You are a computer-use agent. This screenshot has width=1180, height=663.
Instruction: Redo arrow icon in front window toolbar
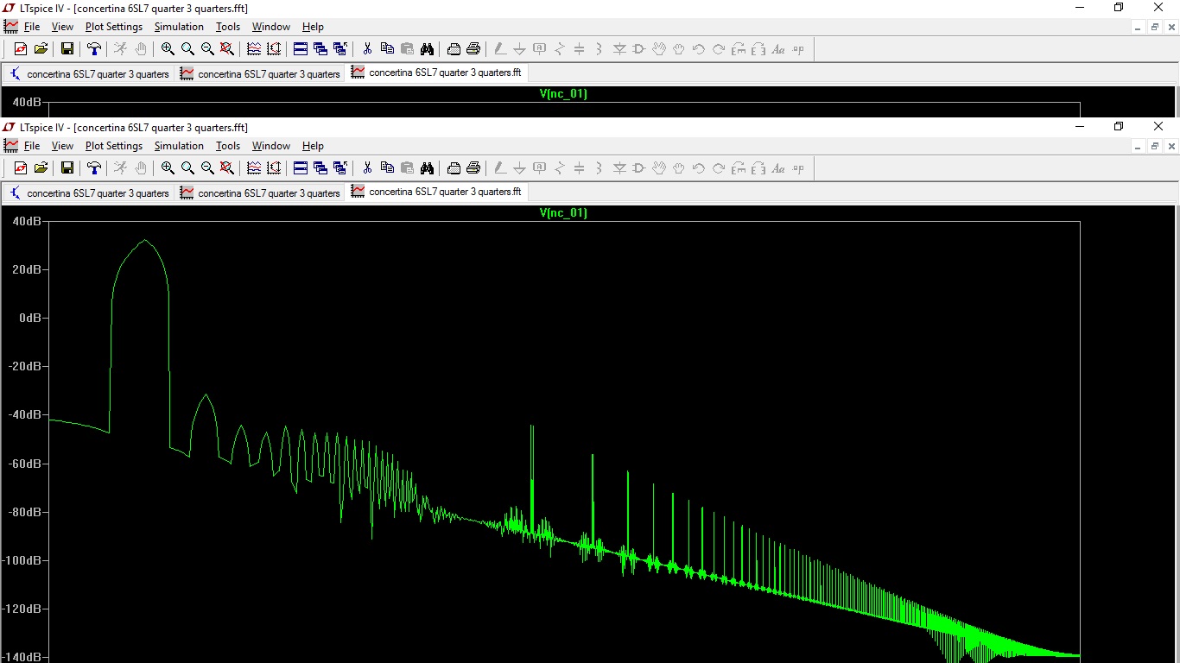tap(719, 168)
